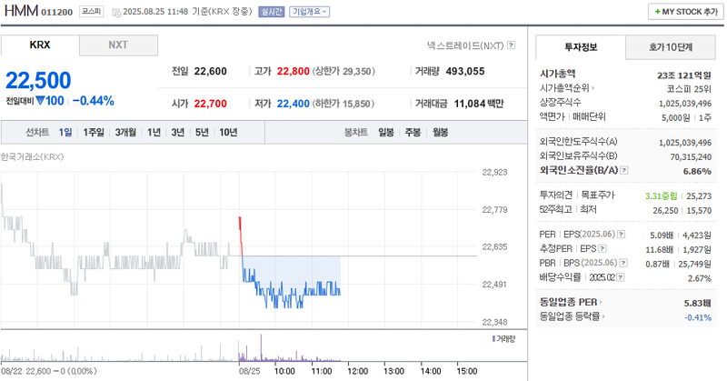Click the 거래량 value 493,055
Screen dimensions: 727x381
click(465, 72)
